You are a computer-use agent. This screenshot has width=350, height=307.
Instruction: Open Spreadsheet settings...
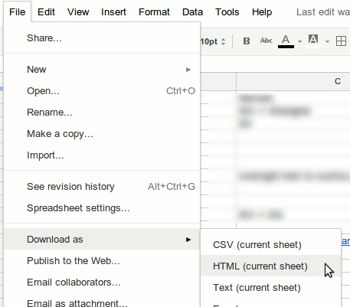pyautogui.click(x=102, y=208)
